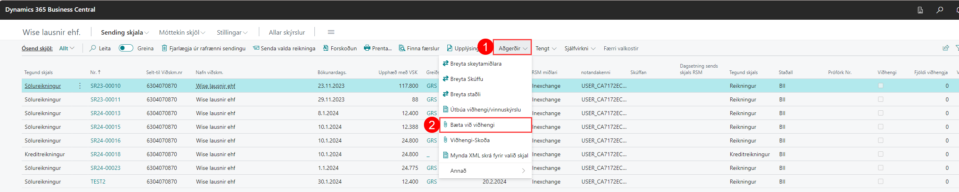Click the search magnifier icon in header
The width and height of the screenshot is (959, 192).
pyautogui.click(x=940, y=10)
